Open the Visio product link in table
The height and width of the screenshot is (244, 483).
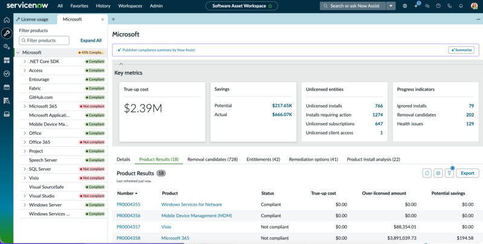click(x=166, y=226)
